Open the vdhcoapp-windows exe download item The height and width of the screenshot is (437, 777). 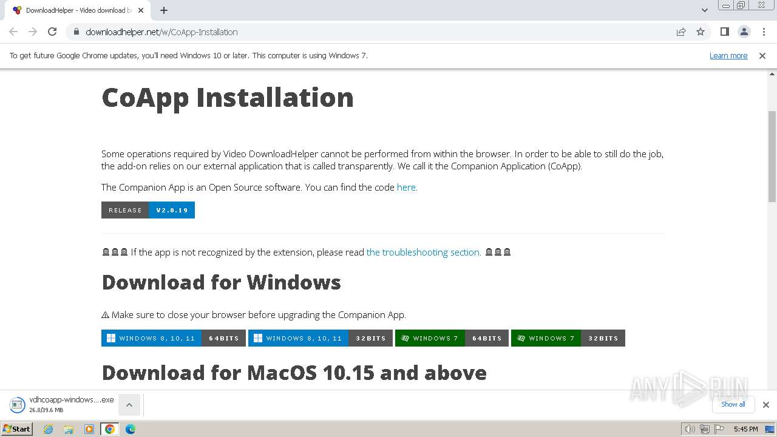tap(62, 404)
